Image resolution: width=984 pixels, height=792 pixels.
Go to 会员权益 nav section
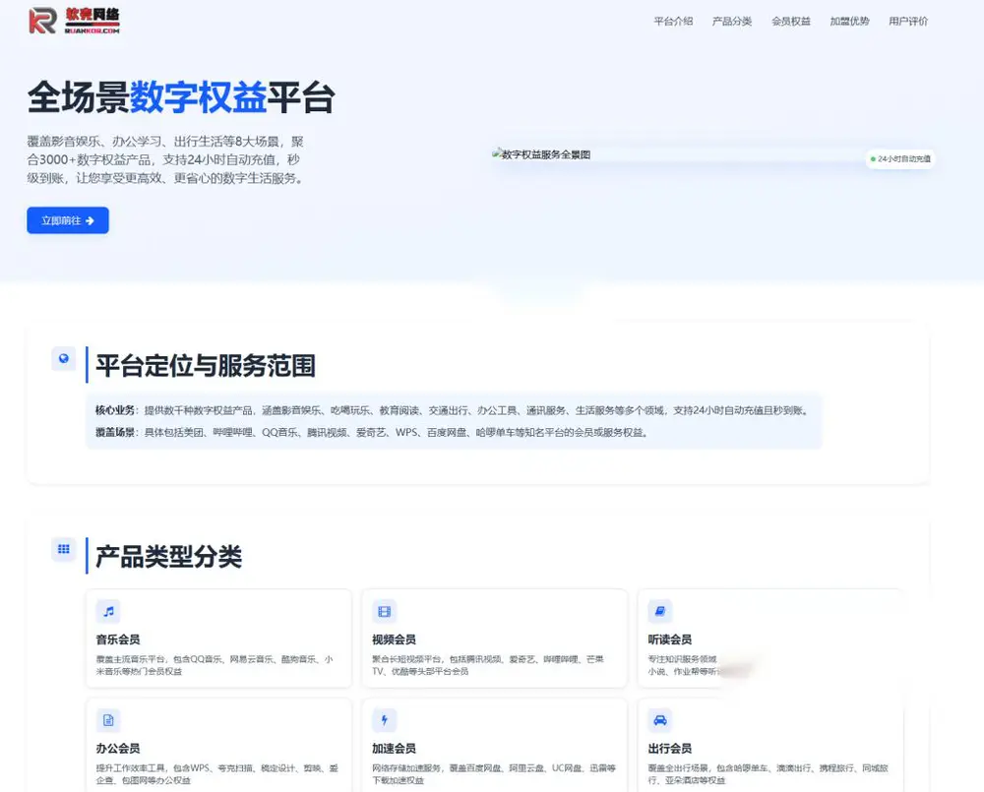[791, 22]
